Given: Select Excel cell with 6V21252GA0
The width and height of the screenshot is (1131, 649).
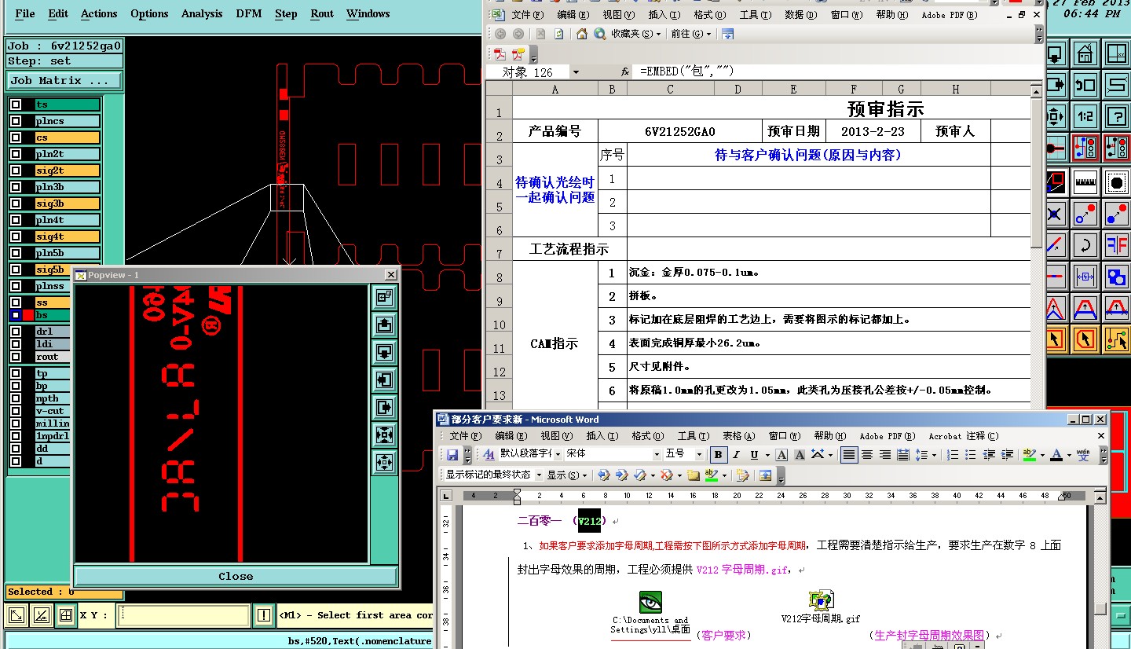Looking at the screenshot, I should 680,131.
